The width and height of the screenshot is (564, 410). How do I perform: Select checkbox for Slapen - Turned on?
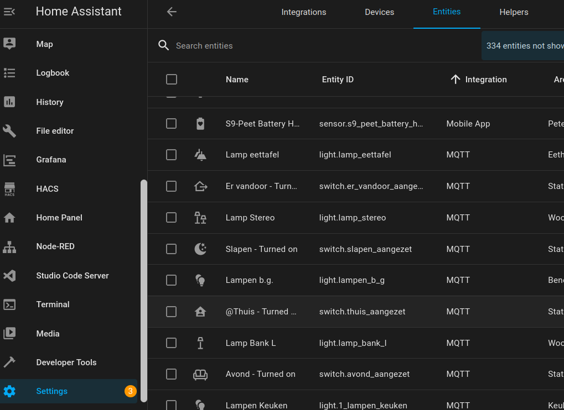(172, 249)
